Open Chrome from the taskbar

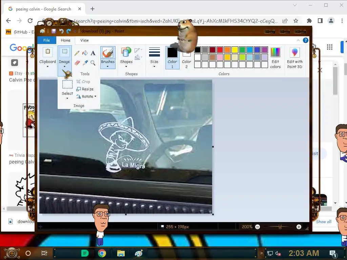click(102, 253)
